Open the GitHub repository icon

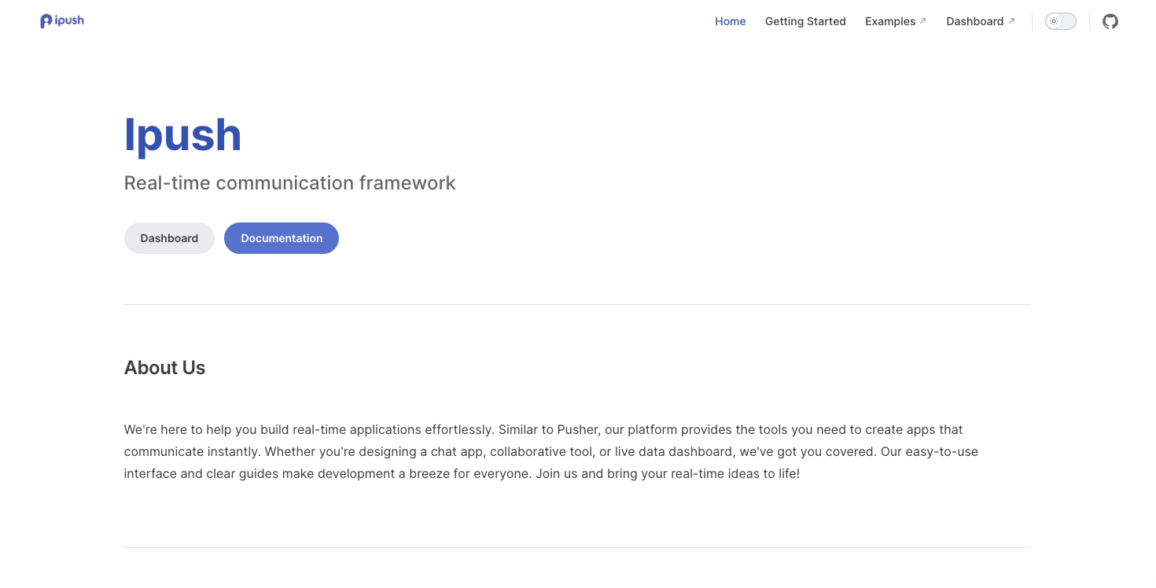click(x=1110, y=21)
